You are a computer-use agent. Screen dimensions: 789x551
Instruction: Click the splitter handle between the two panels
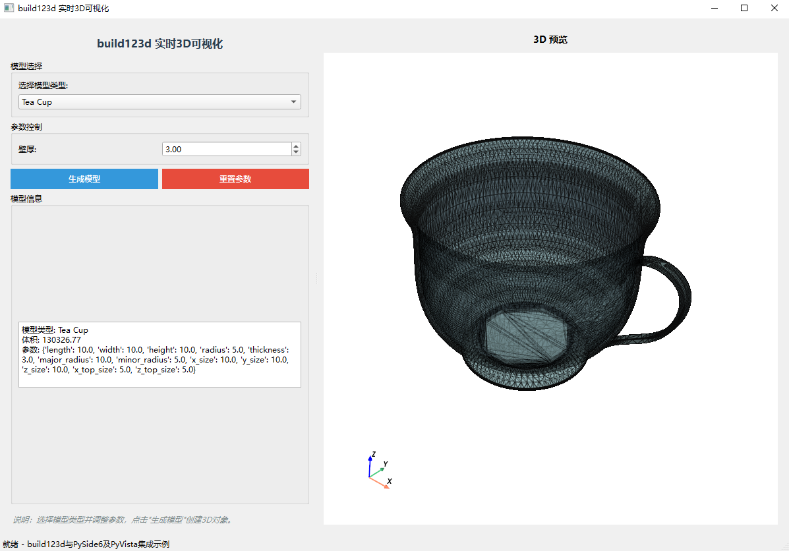pos(316,277)
